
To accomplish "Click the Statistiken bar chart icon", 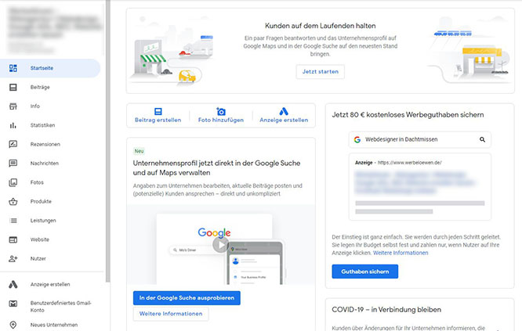I will pyautogui.click(x=13, y=125).
